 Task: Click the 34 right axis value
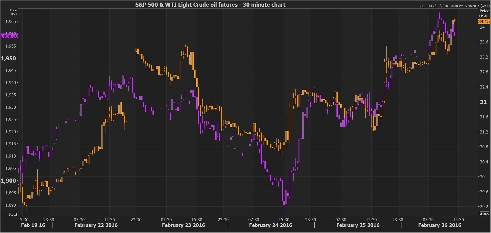(482, 27)
